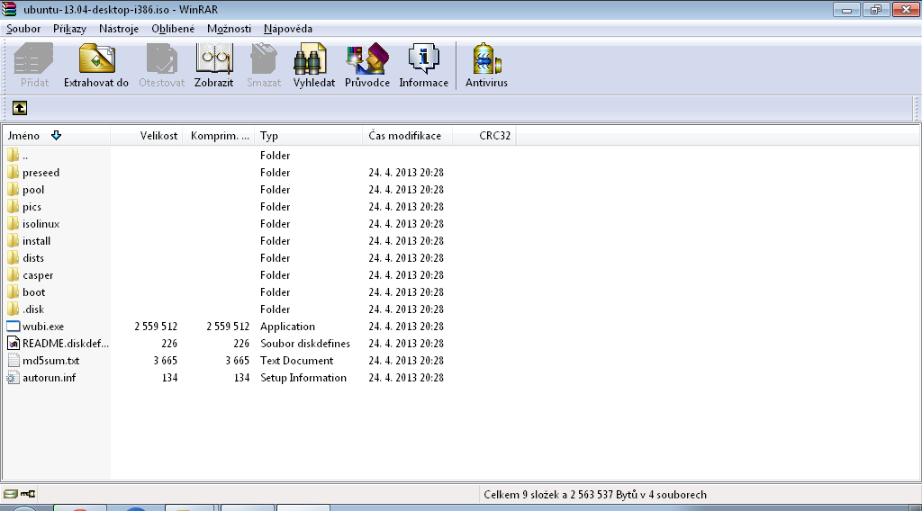Sort by the Komprim. column header
The height and width of the screenshot is (511, 922).
[x=219, y=136]
